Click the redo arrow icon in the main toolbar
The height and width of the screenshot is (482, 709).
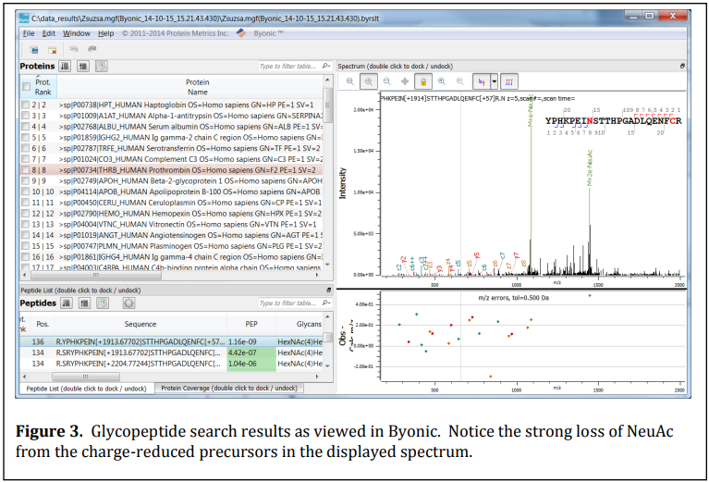pos(92,49)
